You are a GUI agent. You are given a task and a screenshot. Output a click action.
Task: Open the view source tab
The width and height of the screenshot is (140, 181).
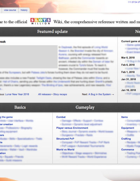pyautogui.click(x=10, y=10)
